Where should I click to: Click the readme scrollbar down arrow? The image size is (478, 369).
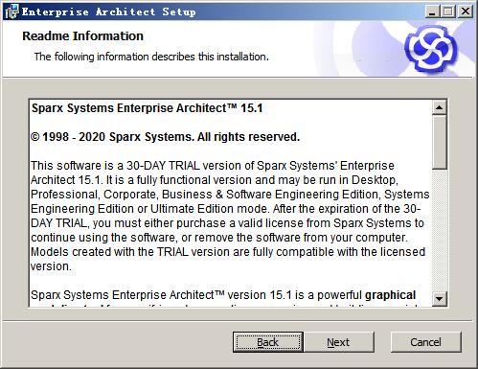(440, 299)
